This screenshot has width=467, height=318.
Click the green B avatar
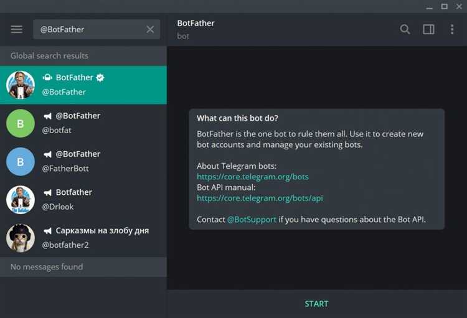coord(21,123)
